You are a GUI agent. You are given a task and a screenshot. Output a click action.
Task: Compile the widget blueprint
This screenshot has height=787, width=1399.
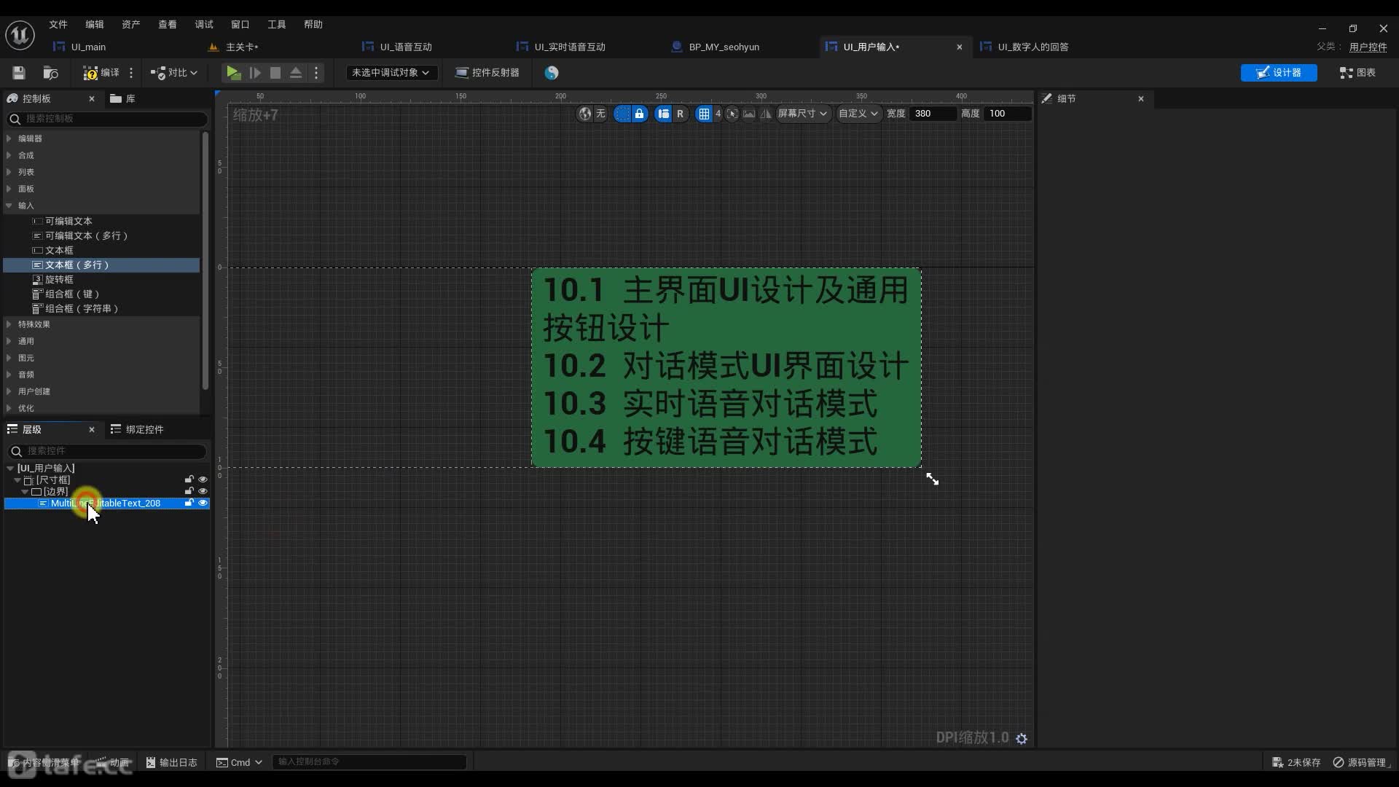click(101, 73)
